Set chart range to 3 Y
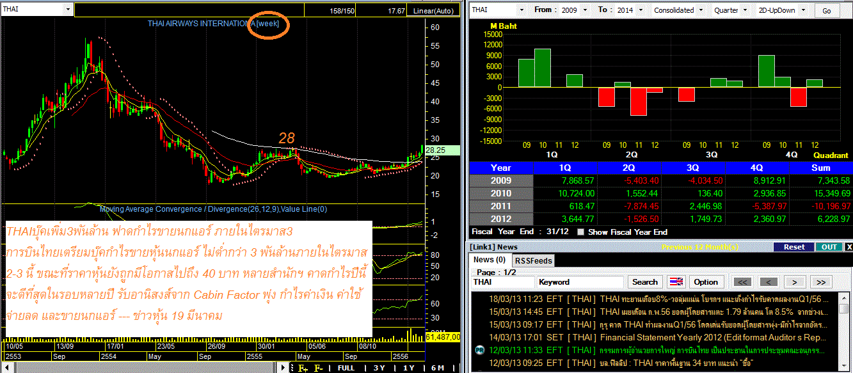 pos(379,368)
